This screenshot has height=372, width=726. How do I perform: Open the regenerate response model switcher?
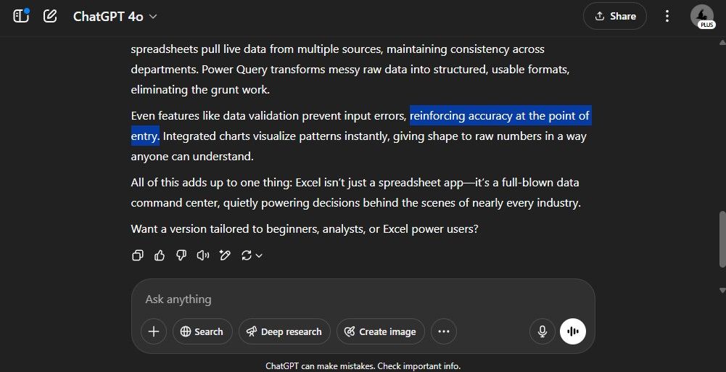click(x=251, y=255)
